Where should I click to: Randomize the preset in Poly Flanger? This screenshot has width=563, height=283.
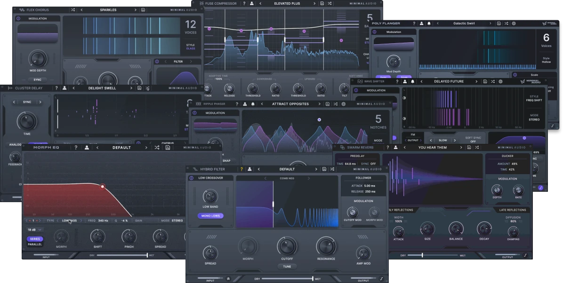pos(506,24)
